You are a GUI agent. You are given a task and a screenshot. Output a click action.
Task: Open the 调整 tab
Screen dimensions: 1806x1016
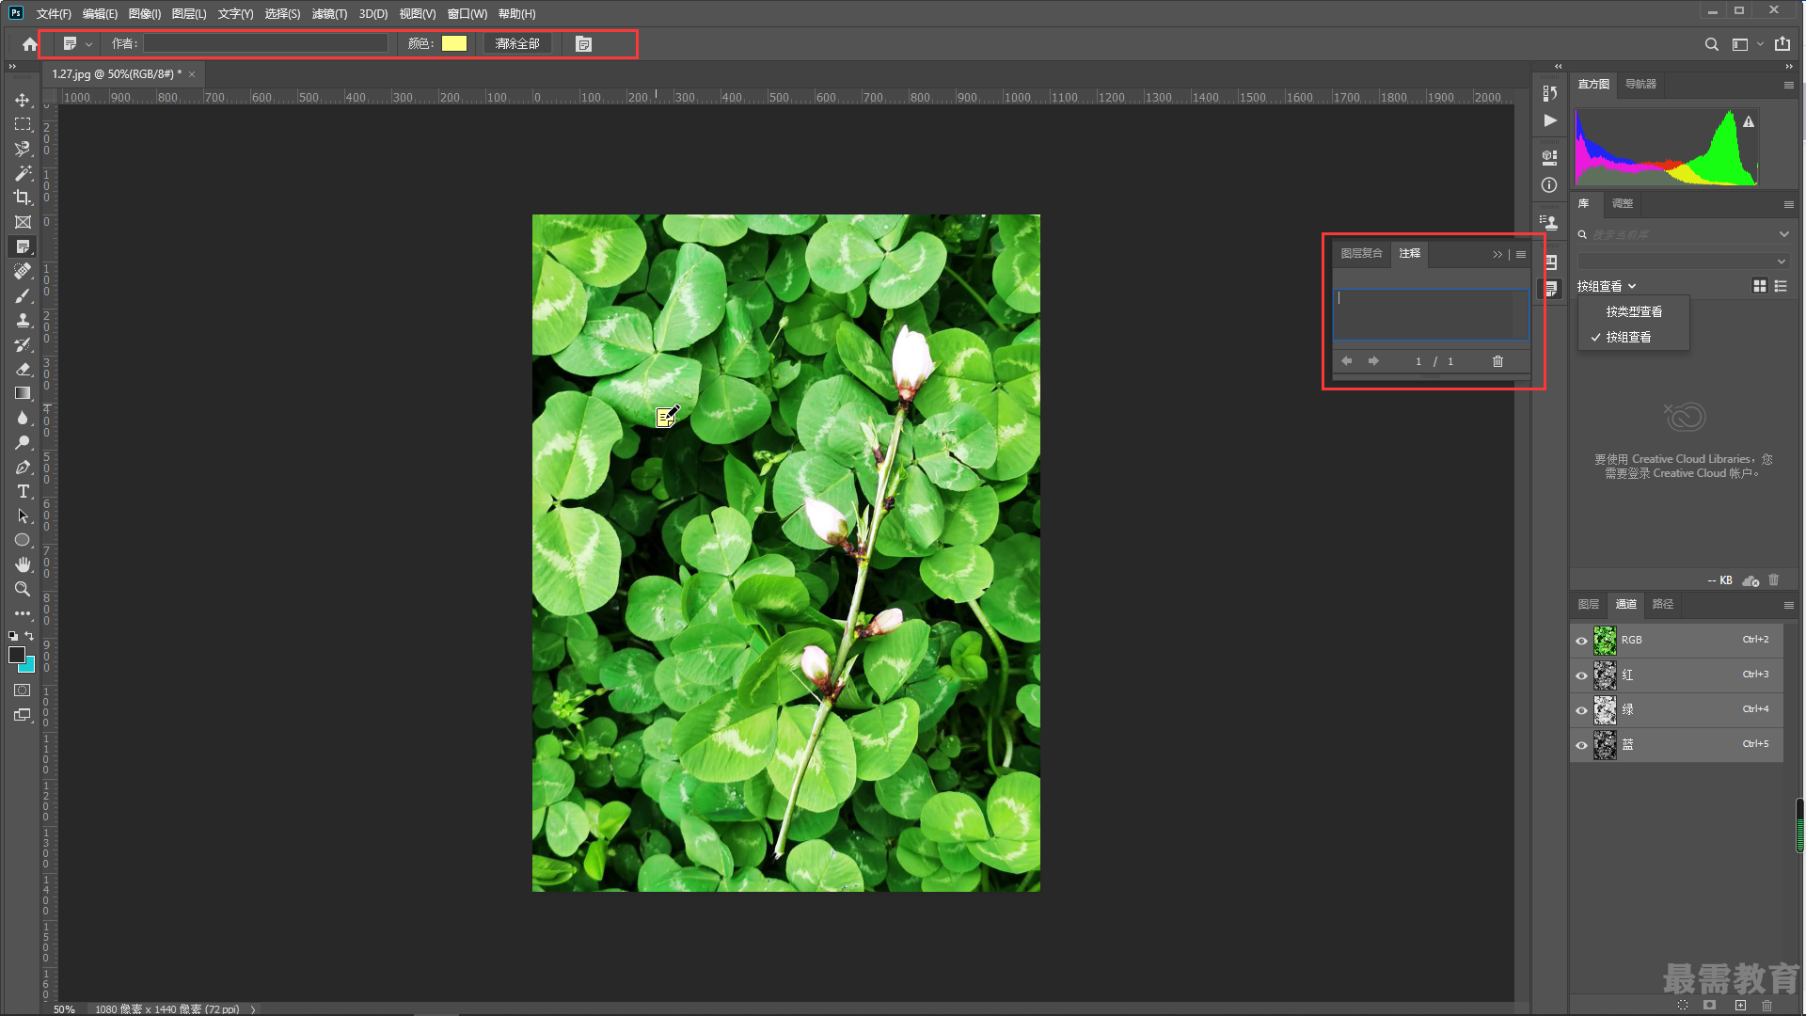point(1623,203)
